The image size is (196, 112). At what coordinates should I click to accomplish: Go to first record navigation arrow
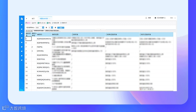27,31
